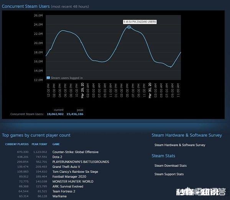Image resolution: width=230 pixels, height=200 pixels.
Task: Open Football Manager 2020 entry
Action: click(69, 177)
